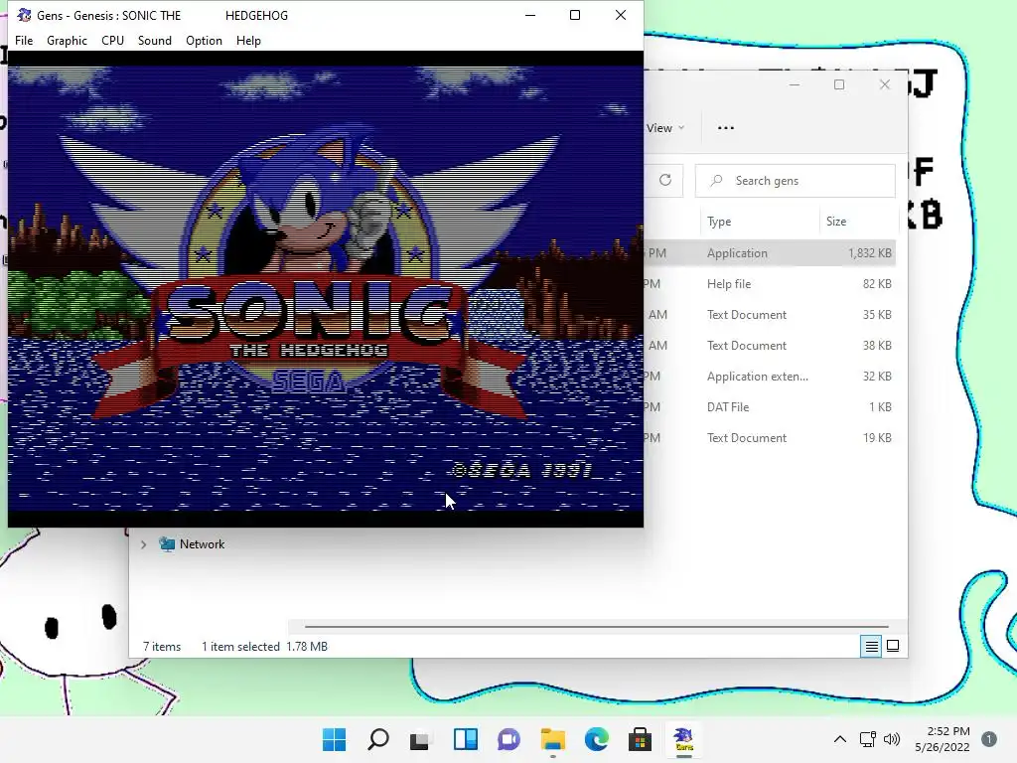Click the Sonic title screen game display

(326, 288)
